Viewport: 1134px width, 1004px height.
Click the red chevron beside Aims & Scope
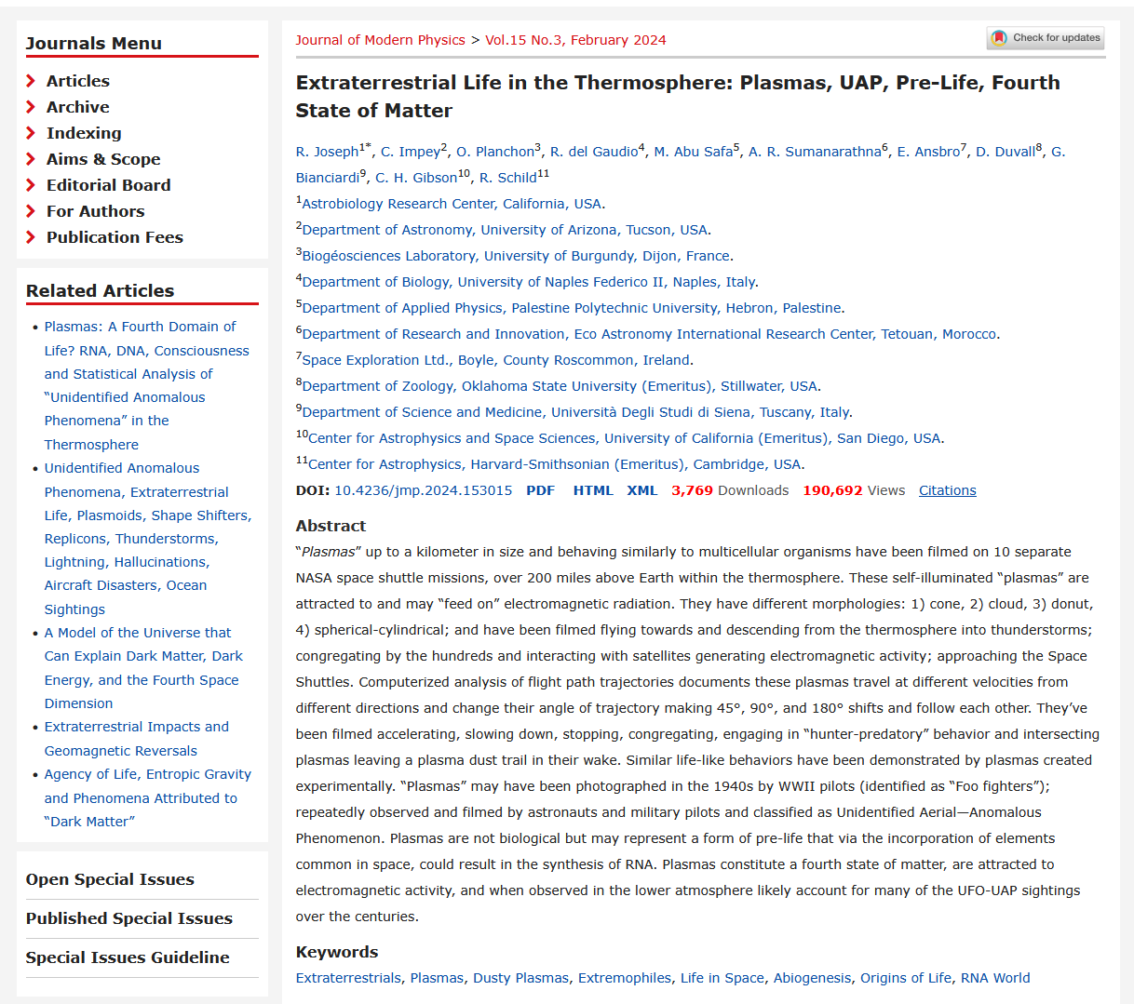pyautogui.click(x=31, y=159)
